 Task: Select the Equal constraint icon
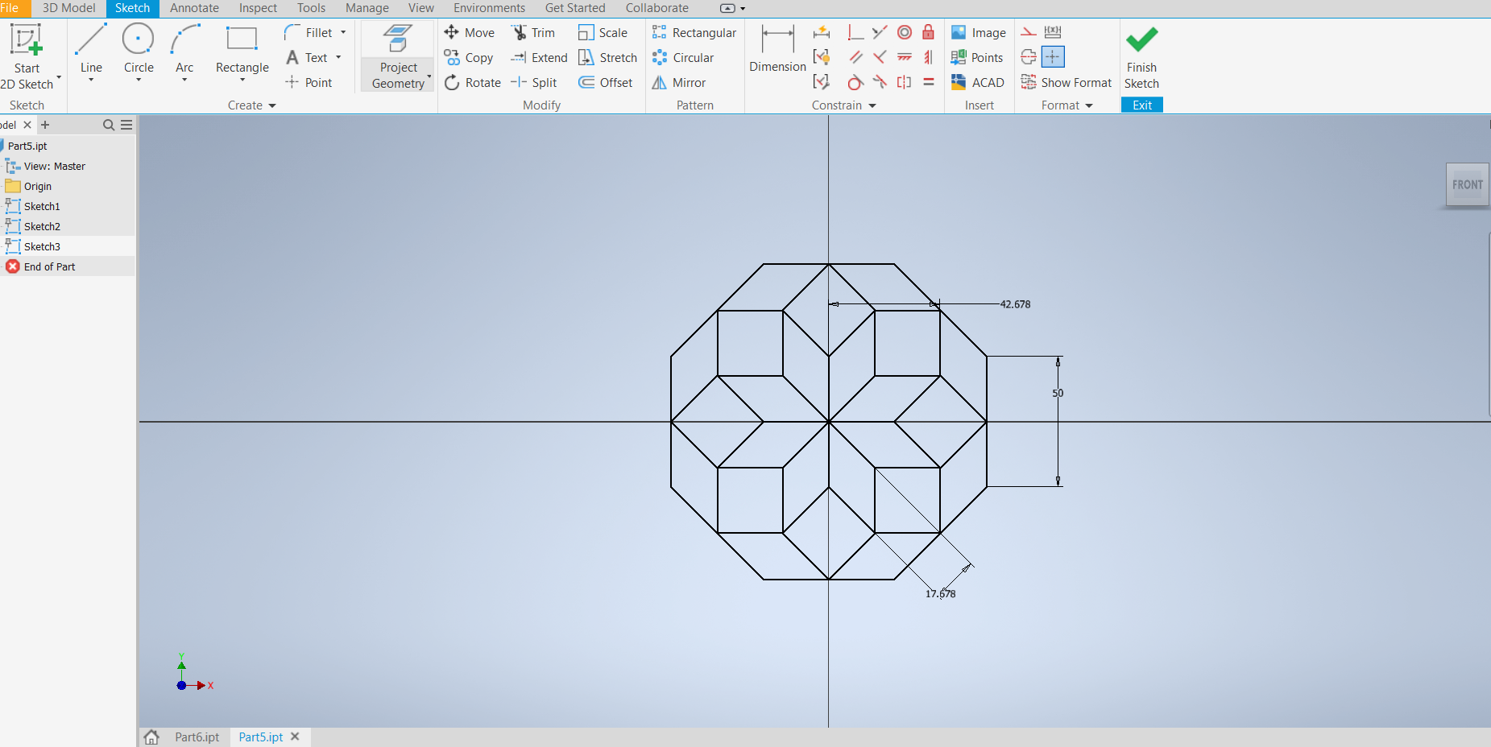928,82
